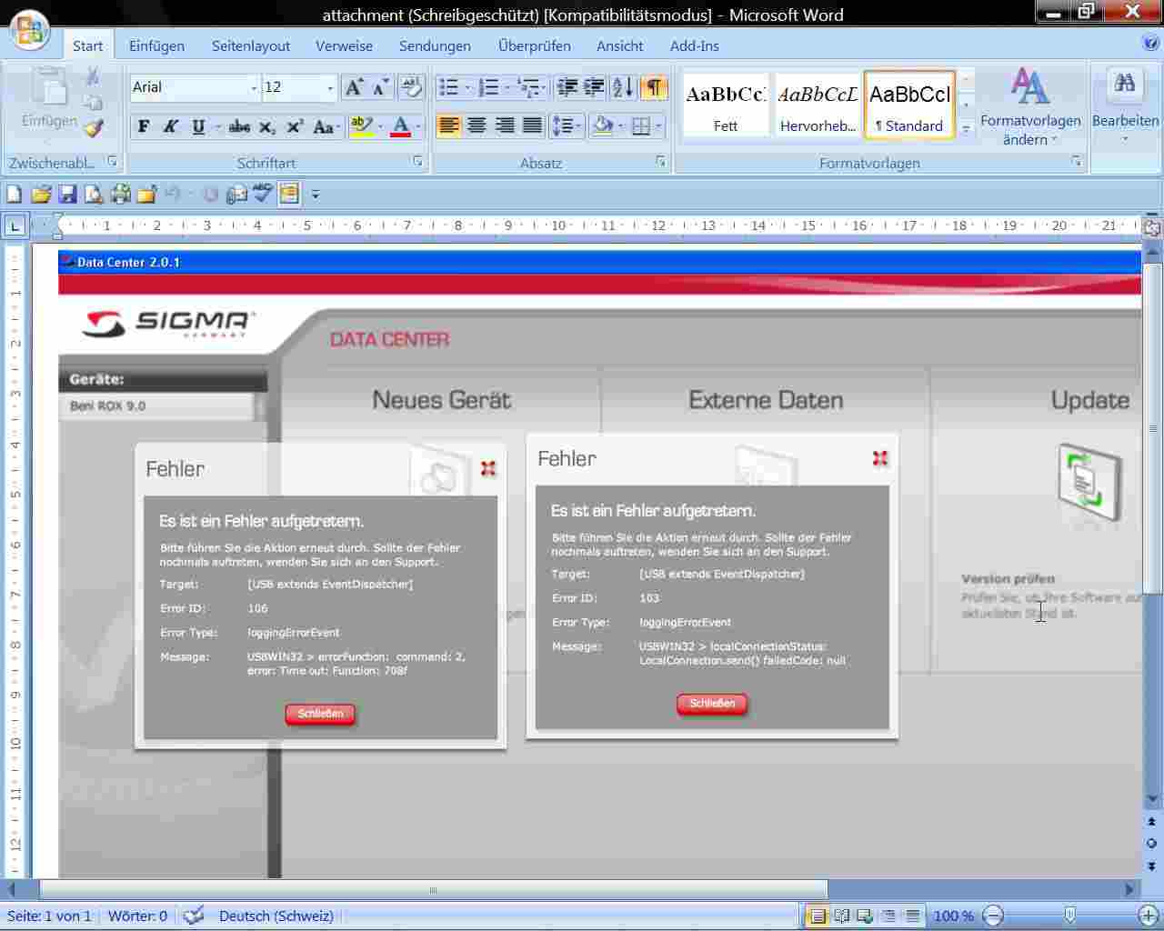Click the proofing status icon in status bar
This screenshot has width=1164, height=931.
tap(194, 916)
